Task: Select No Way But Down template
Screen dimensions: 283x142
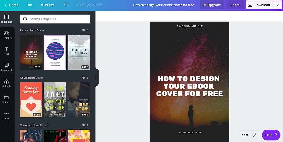Action: pos(79,100)
